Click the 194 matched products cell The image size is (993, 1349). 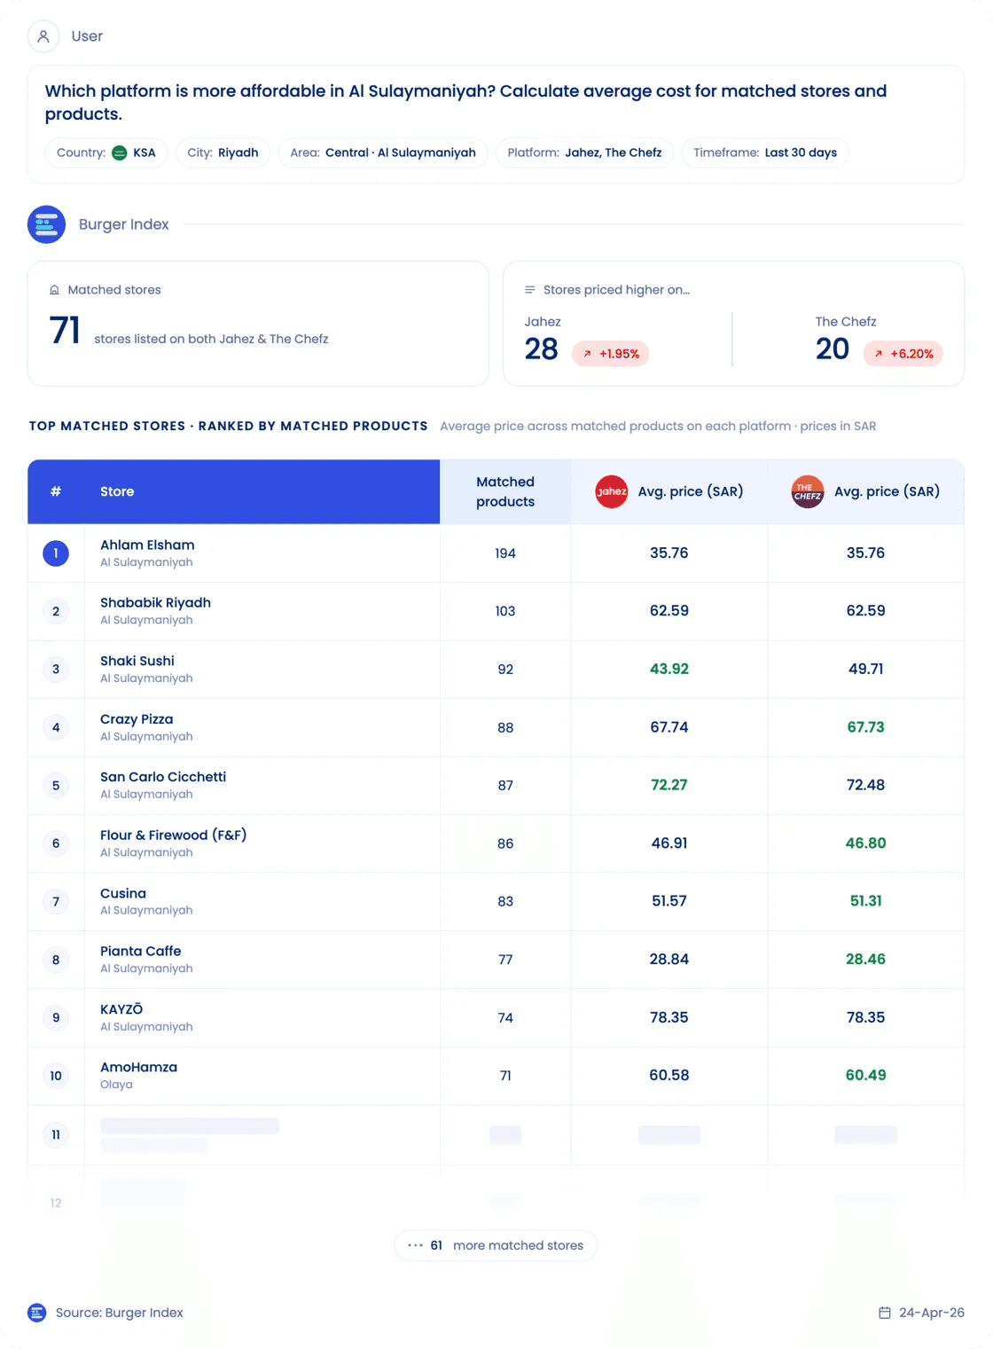pyautogui.click(x=505, y=553)
